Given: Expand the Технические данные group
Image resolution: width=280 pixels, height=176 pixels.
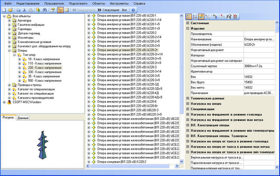Looking at the screenshot, I should click(188, 98).
